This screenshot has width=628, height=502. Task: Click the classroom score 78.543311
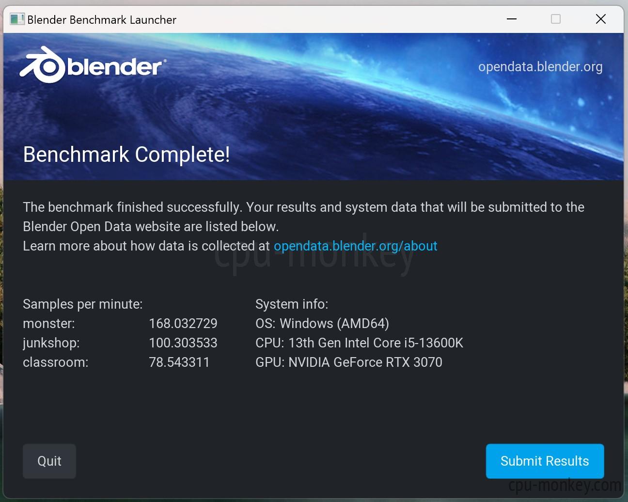(x=179, y=362)
